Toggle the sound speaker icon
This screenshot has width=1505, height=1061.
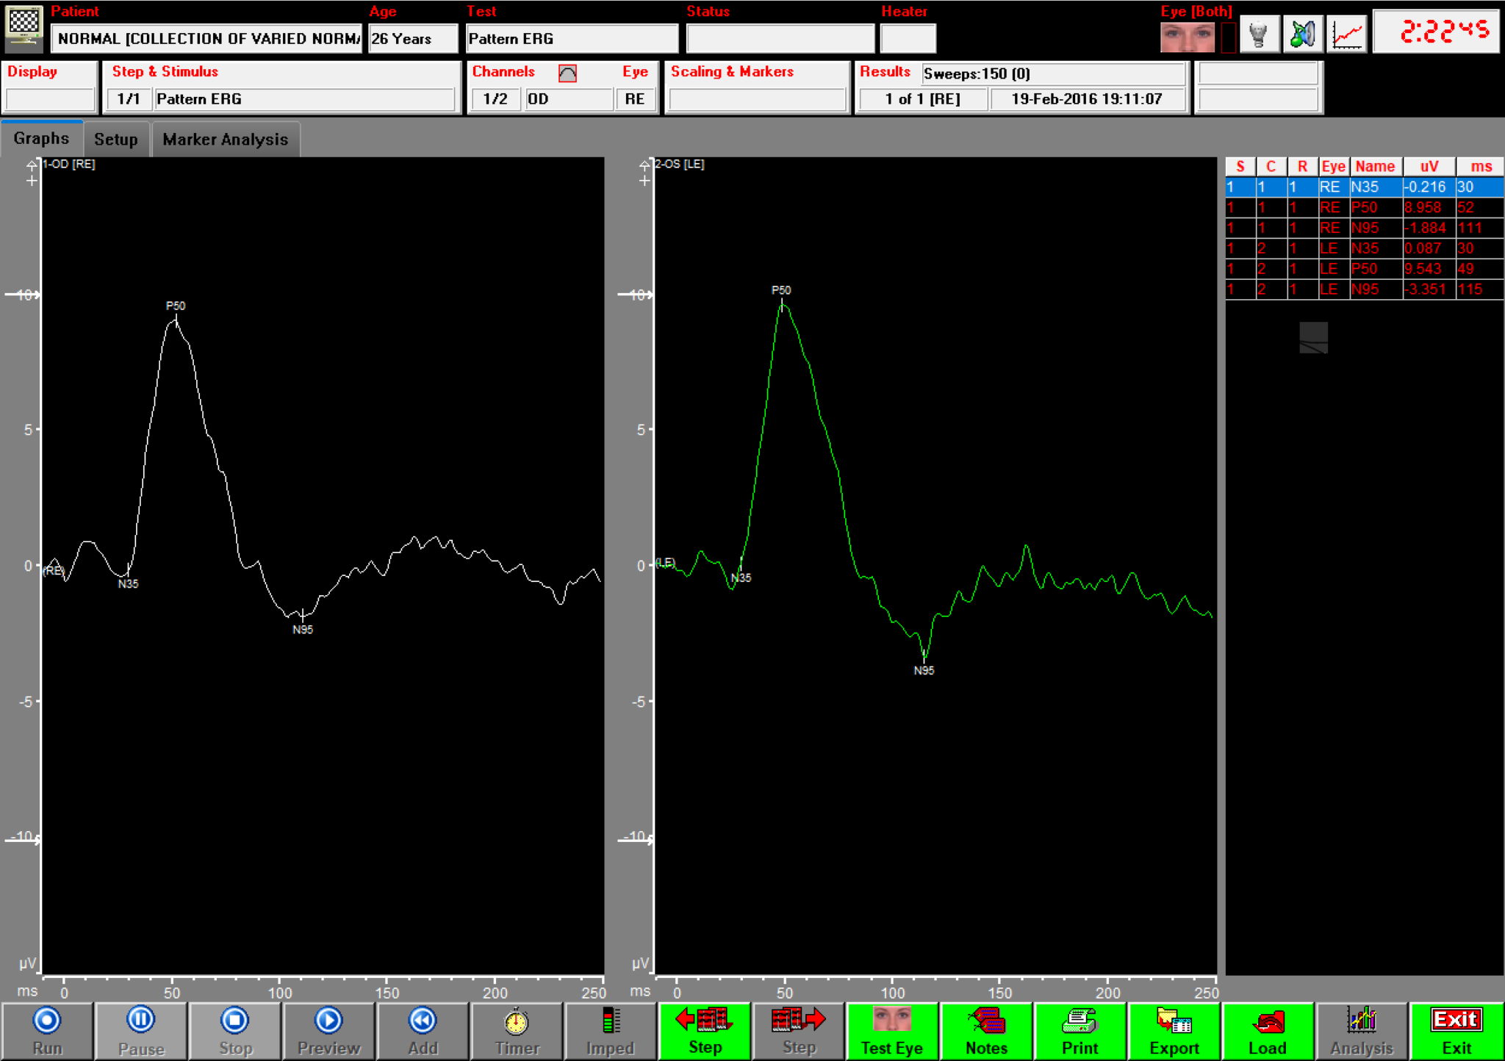coord(1302,35)
